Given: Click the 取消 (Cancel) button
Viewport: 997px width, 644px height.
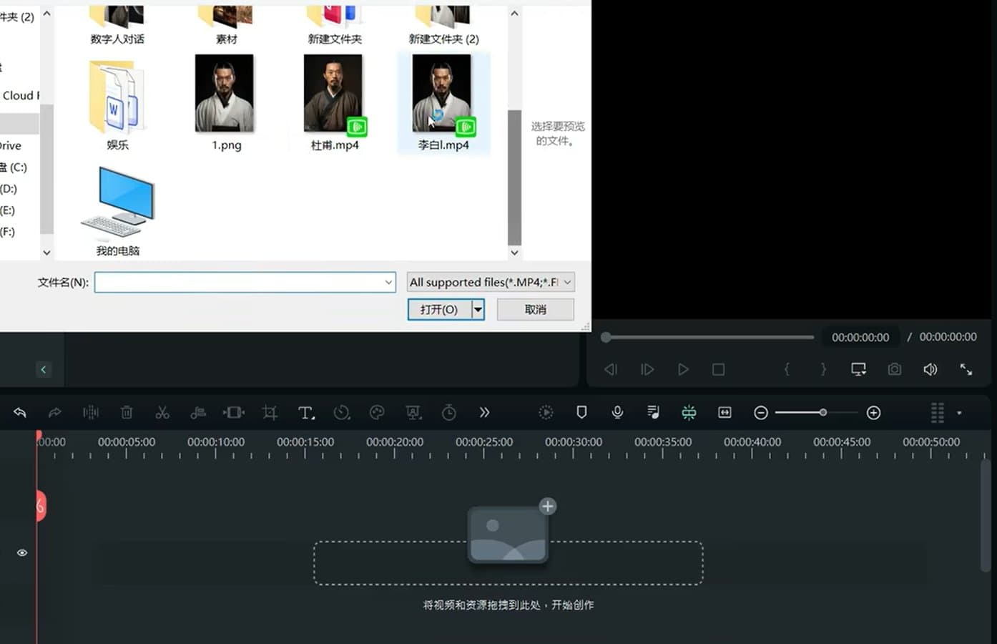Looking at the screenshot, I should coord(535,309).
